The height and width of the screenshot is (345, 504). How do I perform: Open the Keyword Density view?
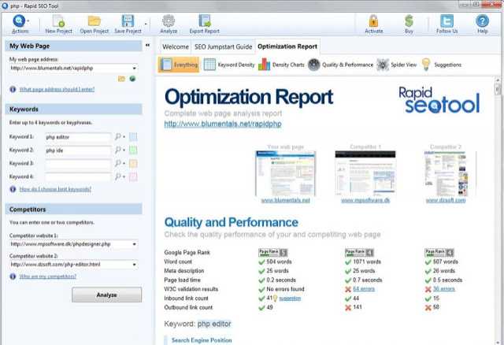(x=229, y=65)
